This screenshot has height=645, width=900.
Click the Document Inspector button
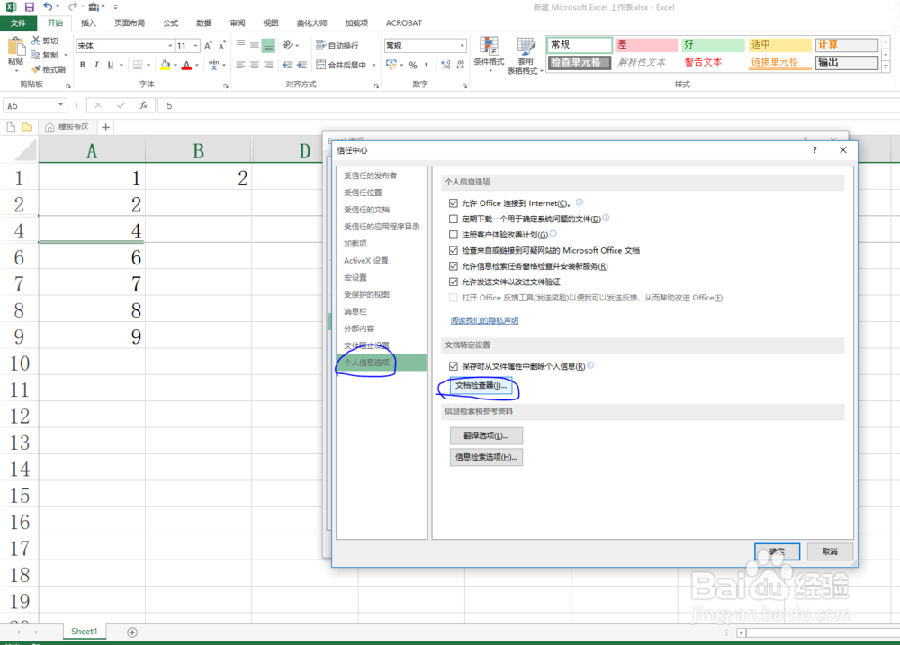tap(481, 386)
